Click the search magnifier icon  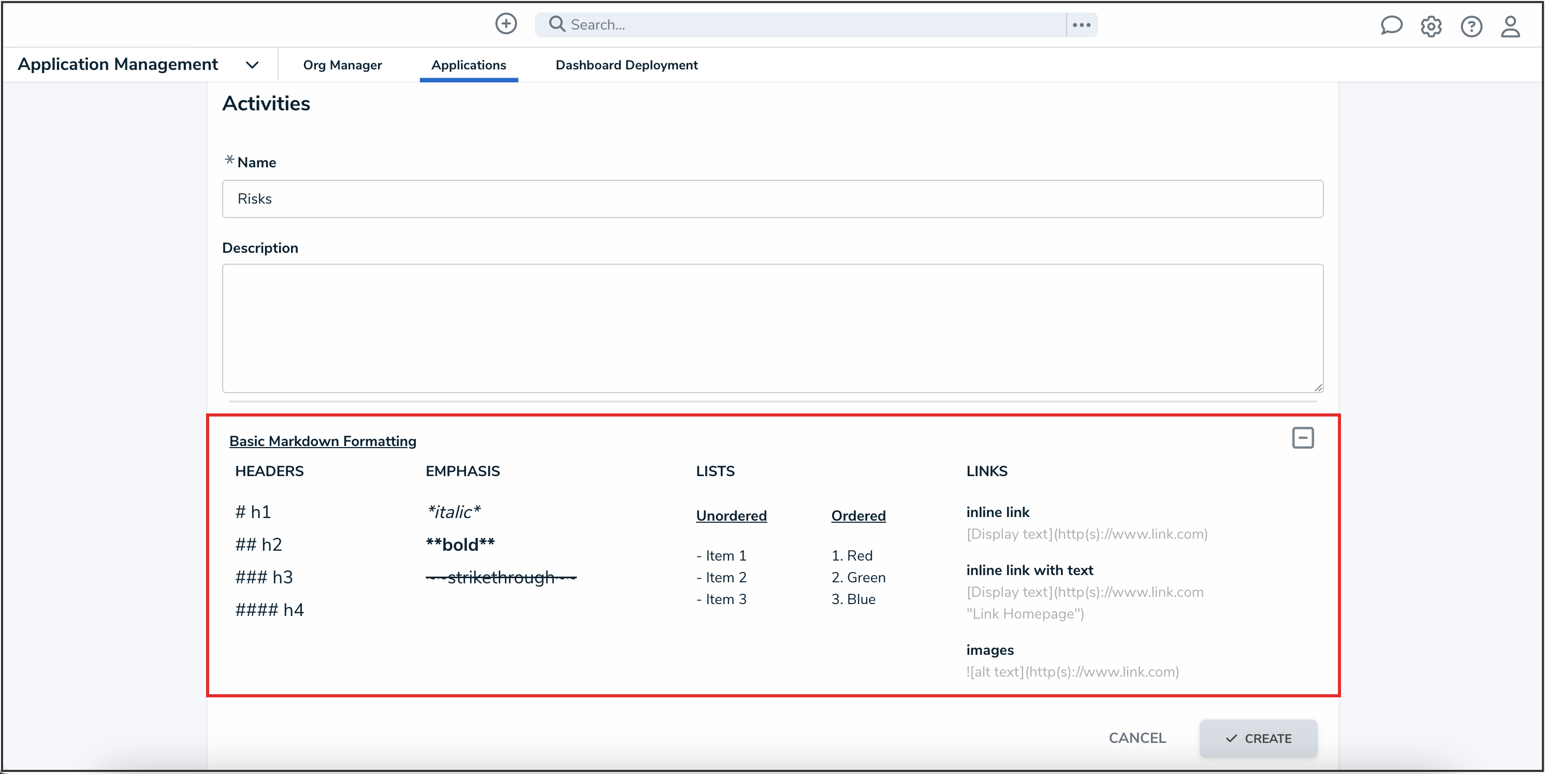pyautogui.click(x=557, y=24)
